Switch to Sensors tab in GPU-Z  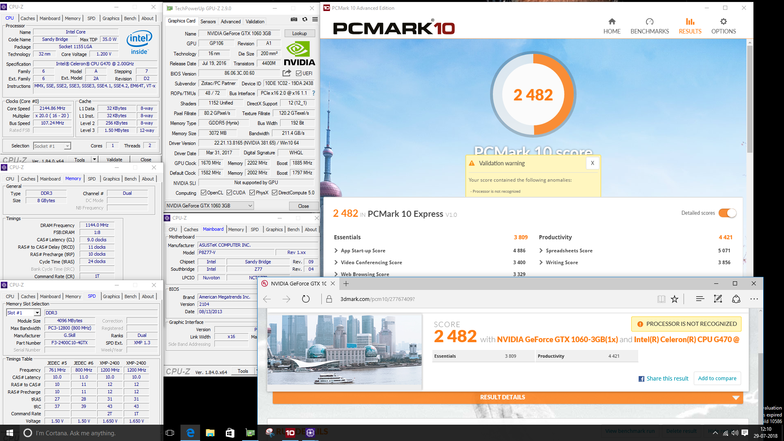click(x=208, y=21)
